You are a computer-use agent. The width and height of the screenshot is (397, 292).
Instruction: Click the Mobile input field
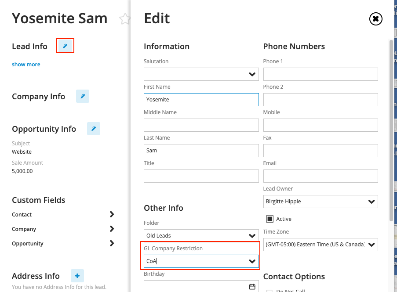pos(321,125)
